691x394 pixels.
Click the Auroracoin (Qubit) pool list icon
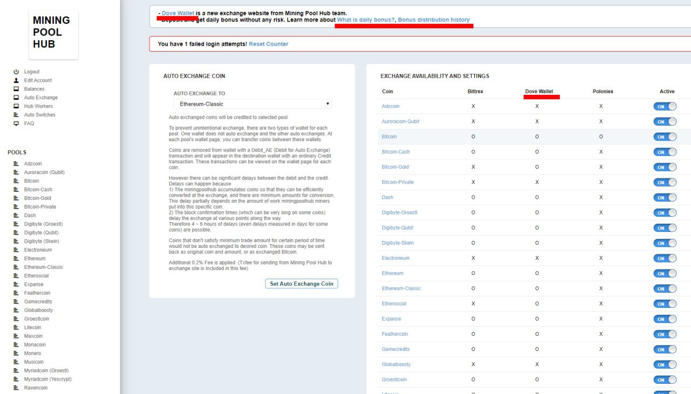(16, 172)
